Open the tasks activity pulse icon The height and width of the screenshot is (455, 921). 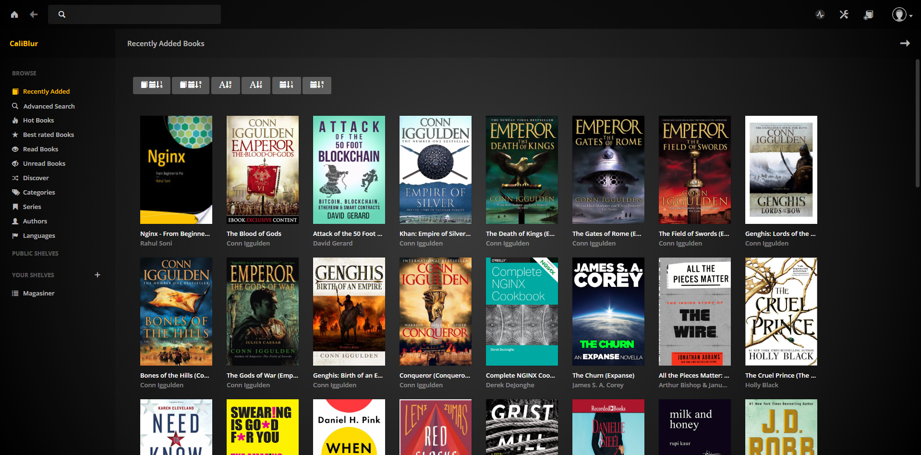pyautogui.click(x=820, y=14)
